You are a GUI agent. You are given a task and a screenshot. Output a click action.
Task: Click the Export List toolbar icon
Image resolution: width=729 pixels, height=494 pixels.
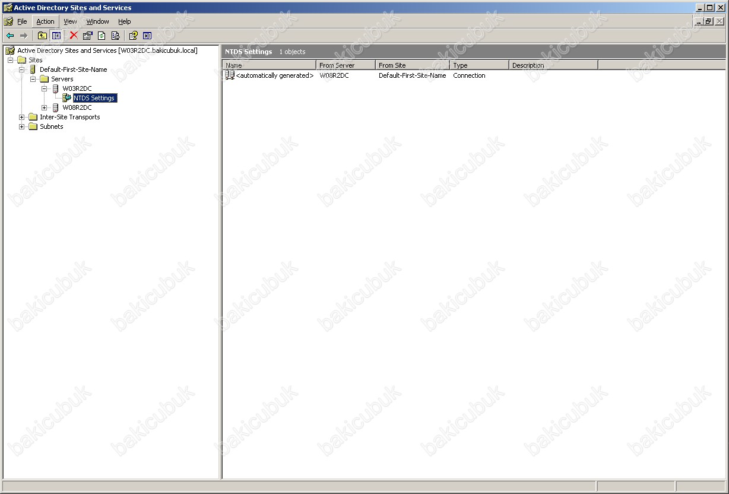tap(115, 36)
